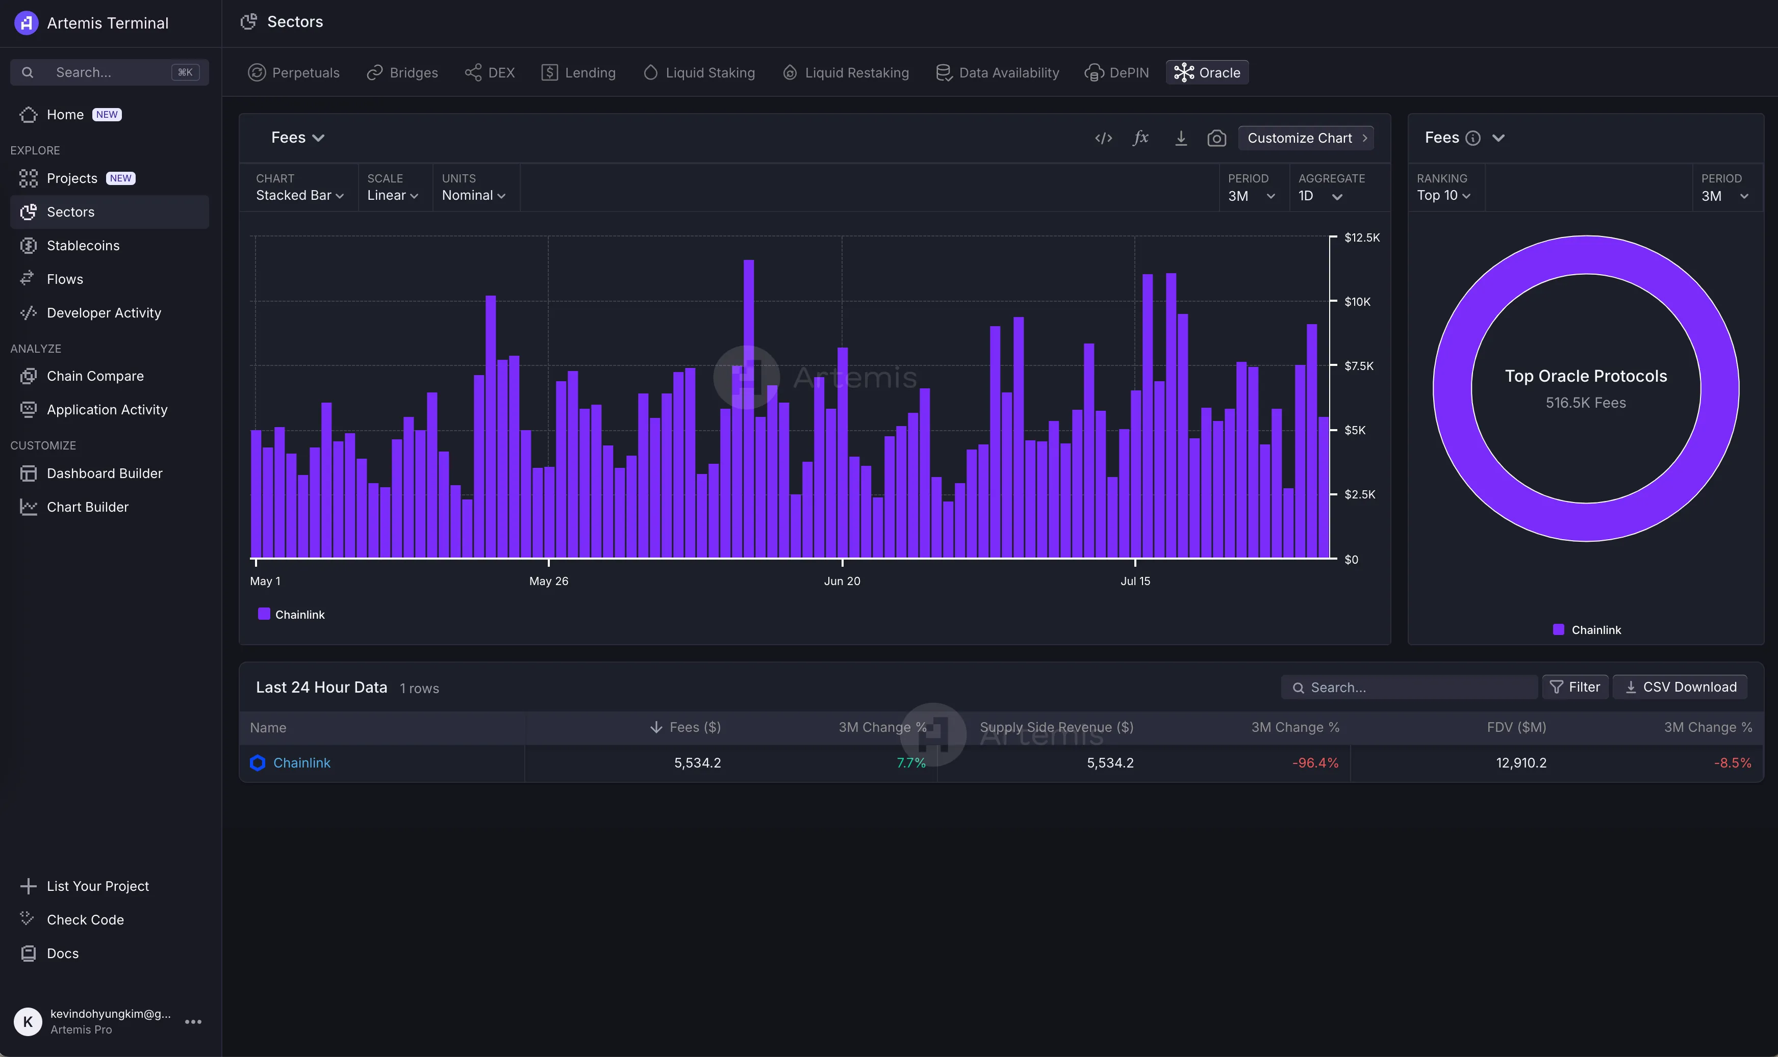Open the formula fx icon
Screen dimensions: 1778x1057
1141,138
